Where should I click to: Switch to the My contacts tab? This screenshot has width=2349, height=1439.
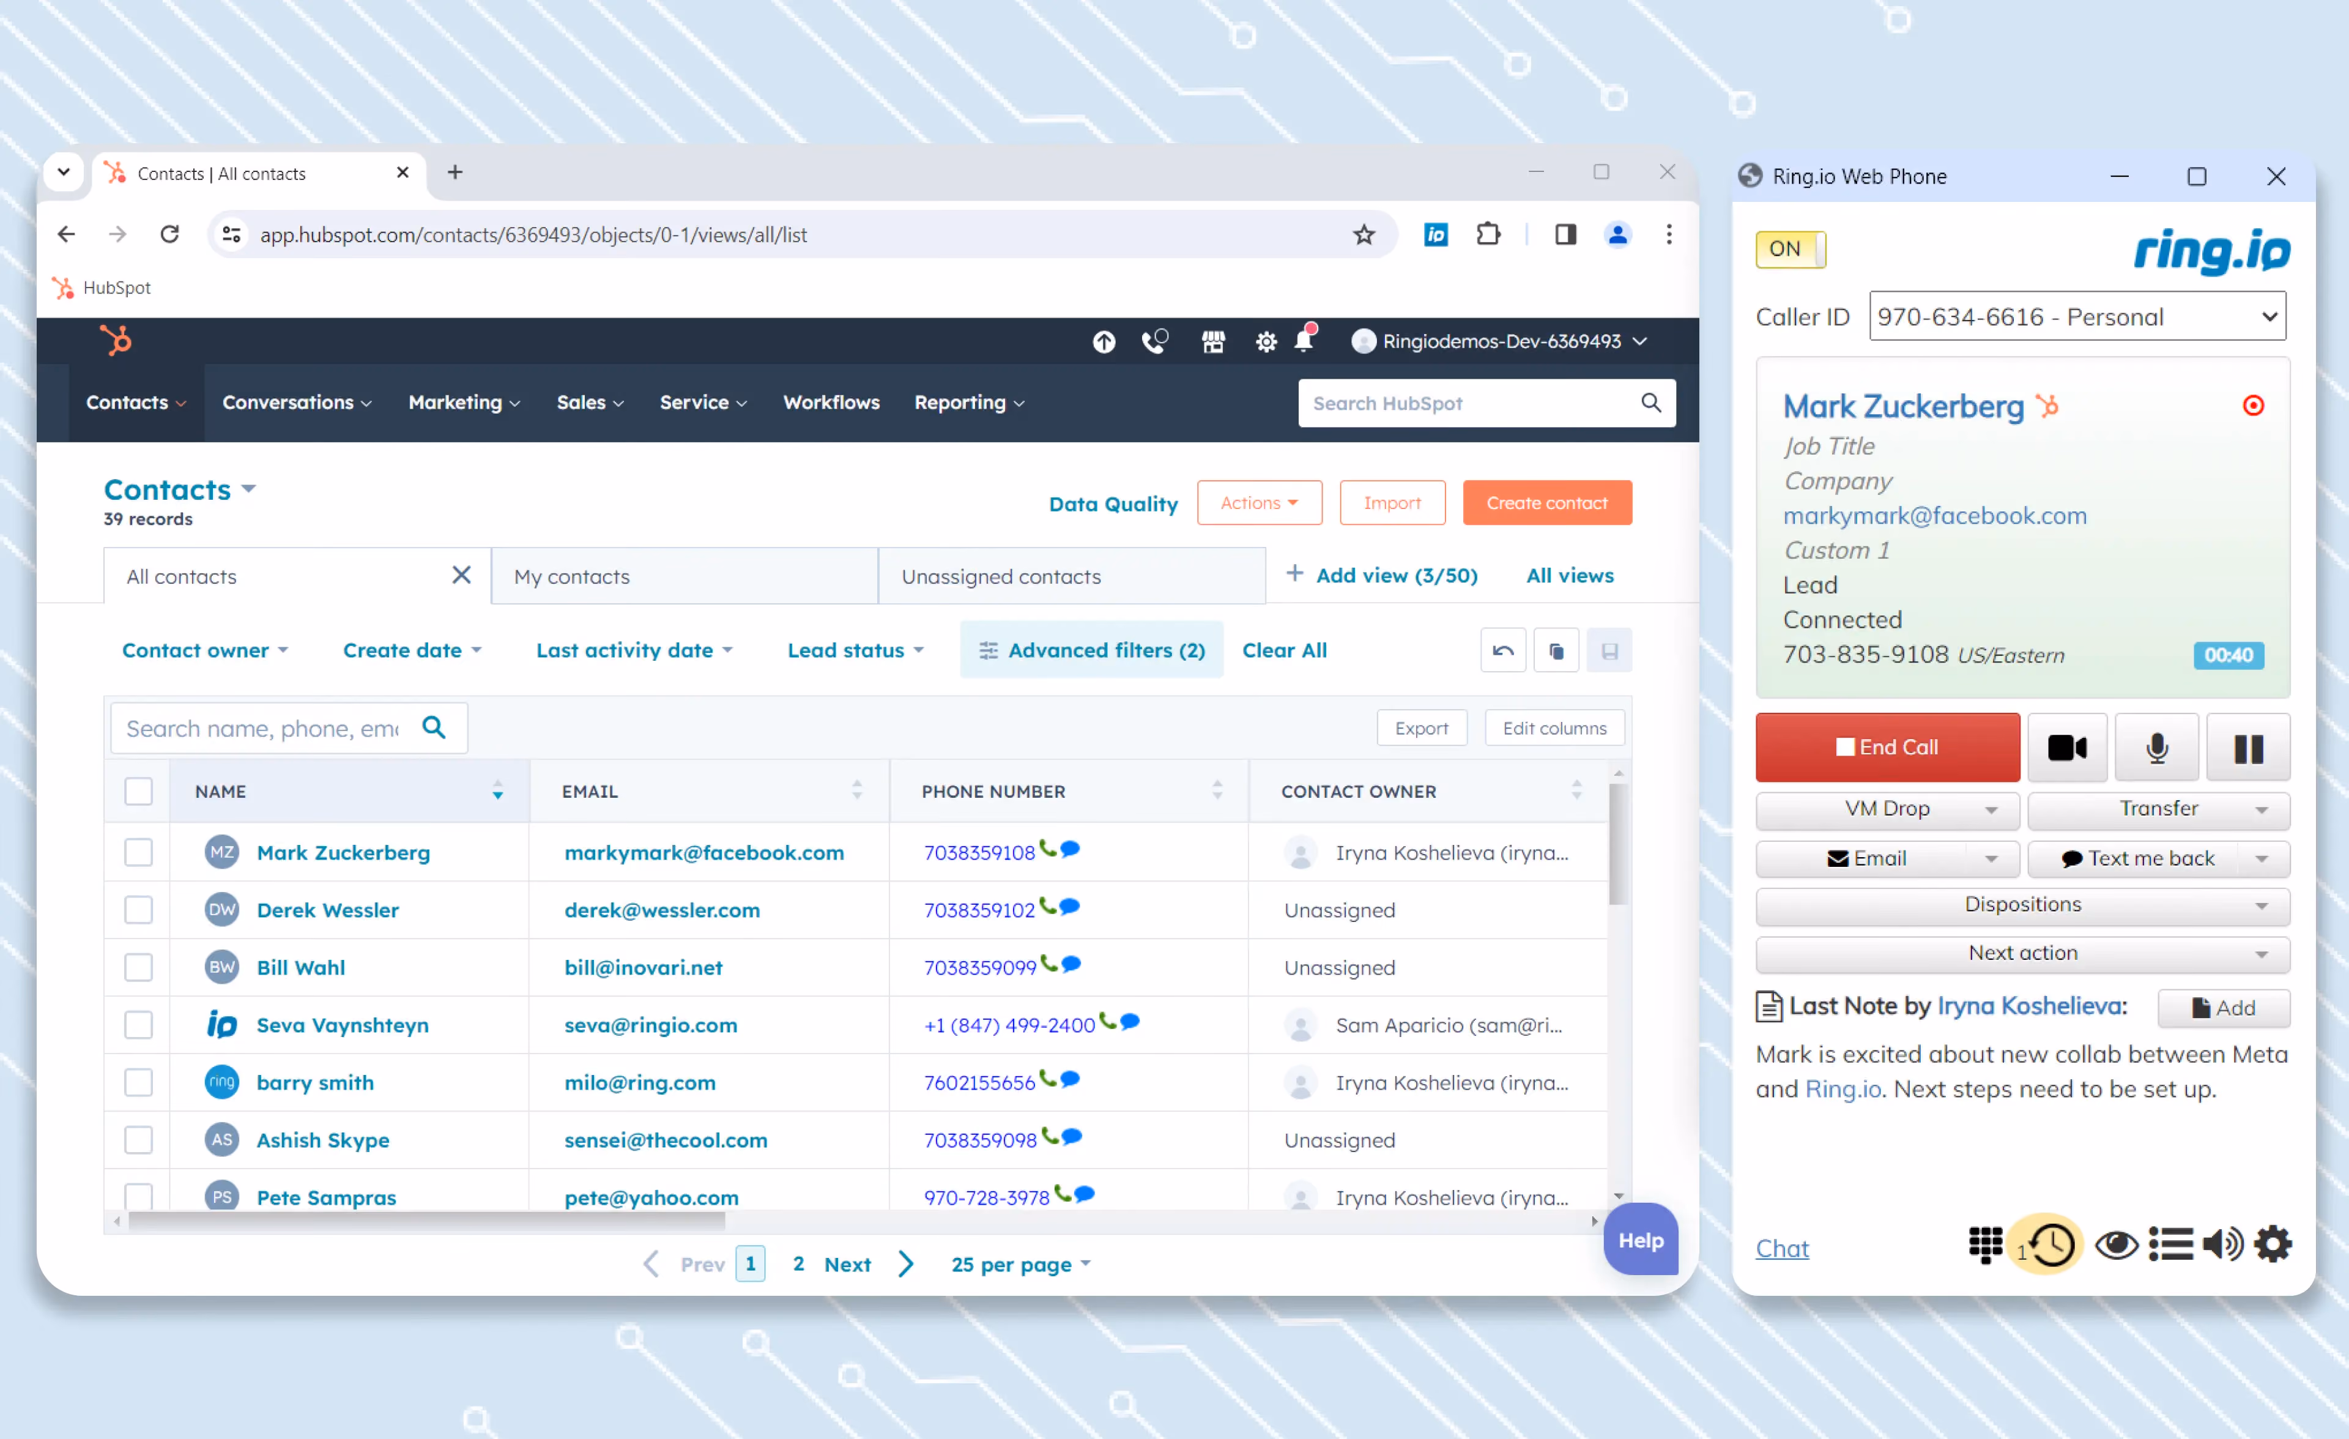pos(685,576)
